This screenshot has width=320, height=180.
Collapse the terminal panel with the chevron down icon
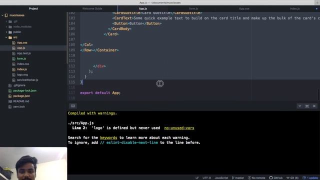click(299, 106)
